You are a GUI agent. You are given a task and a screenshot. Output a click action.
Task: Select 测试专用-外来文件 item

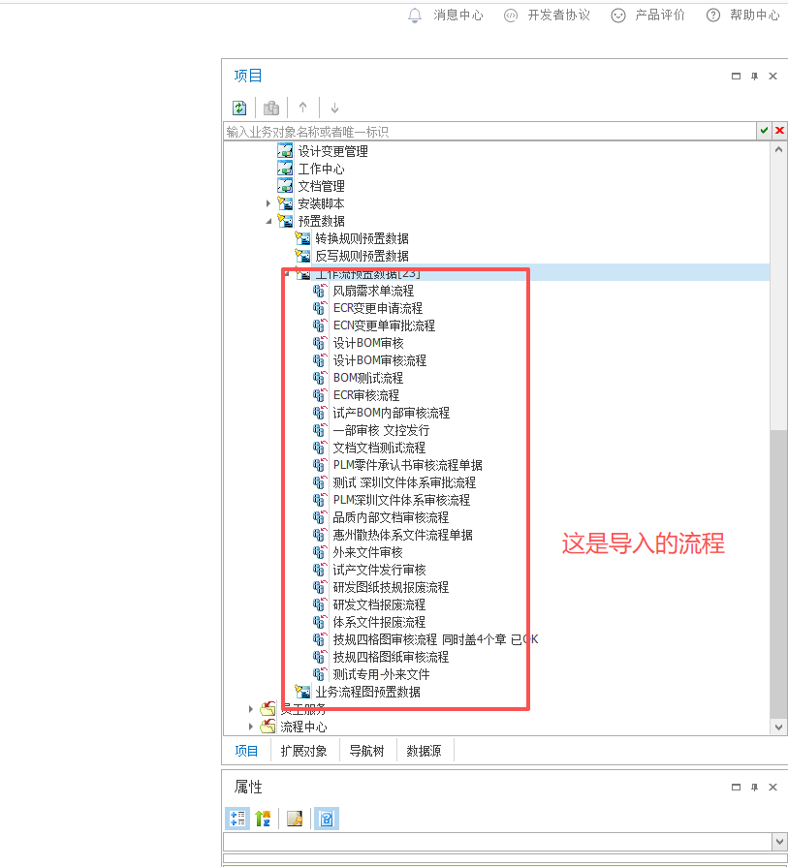pos(381,674)
